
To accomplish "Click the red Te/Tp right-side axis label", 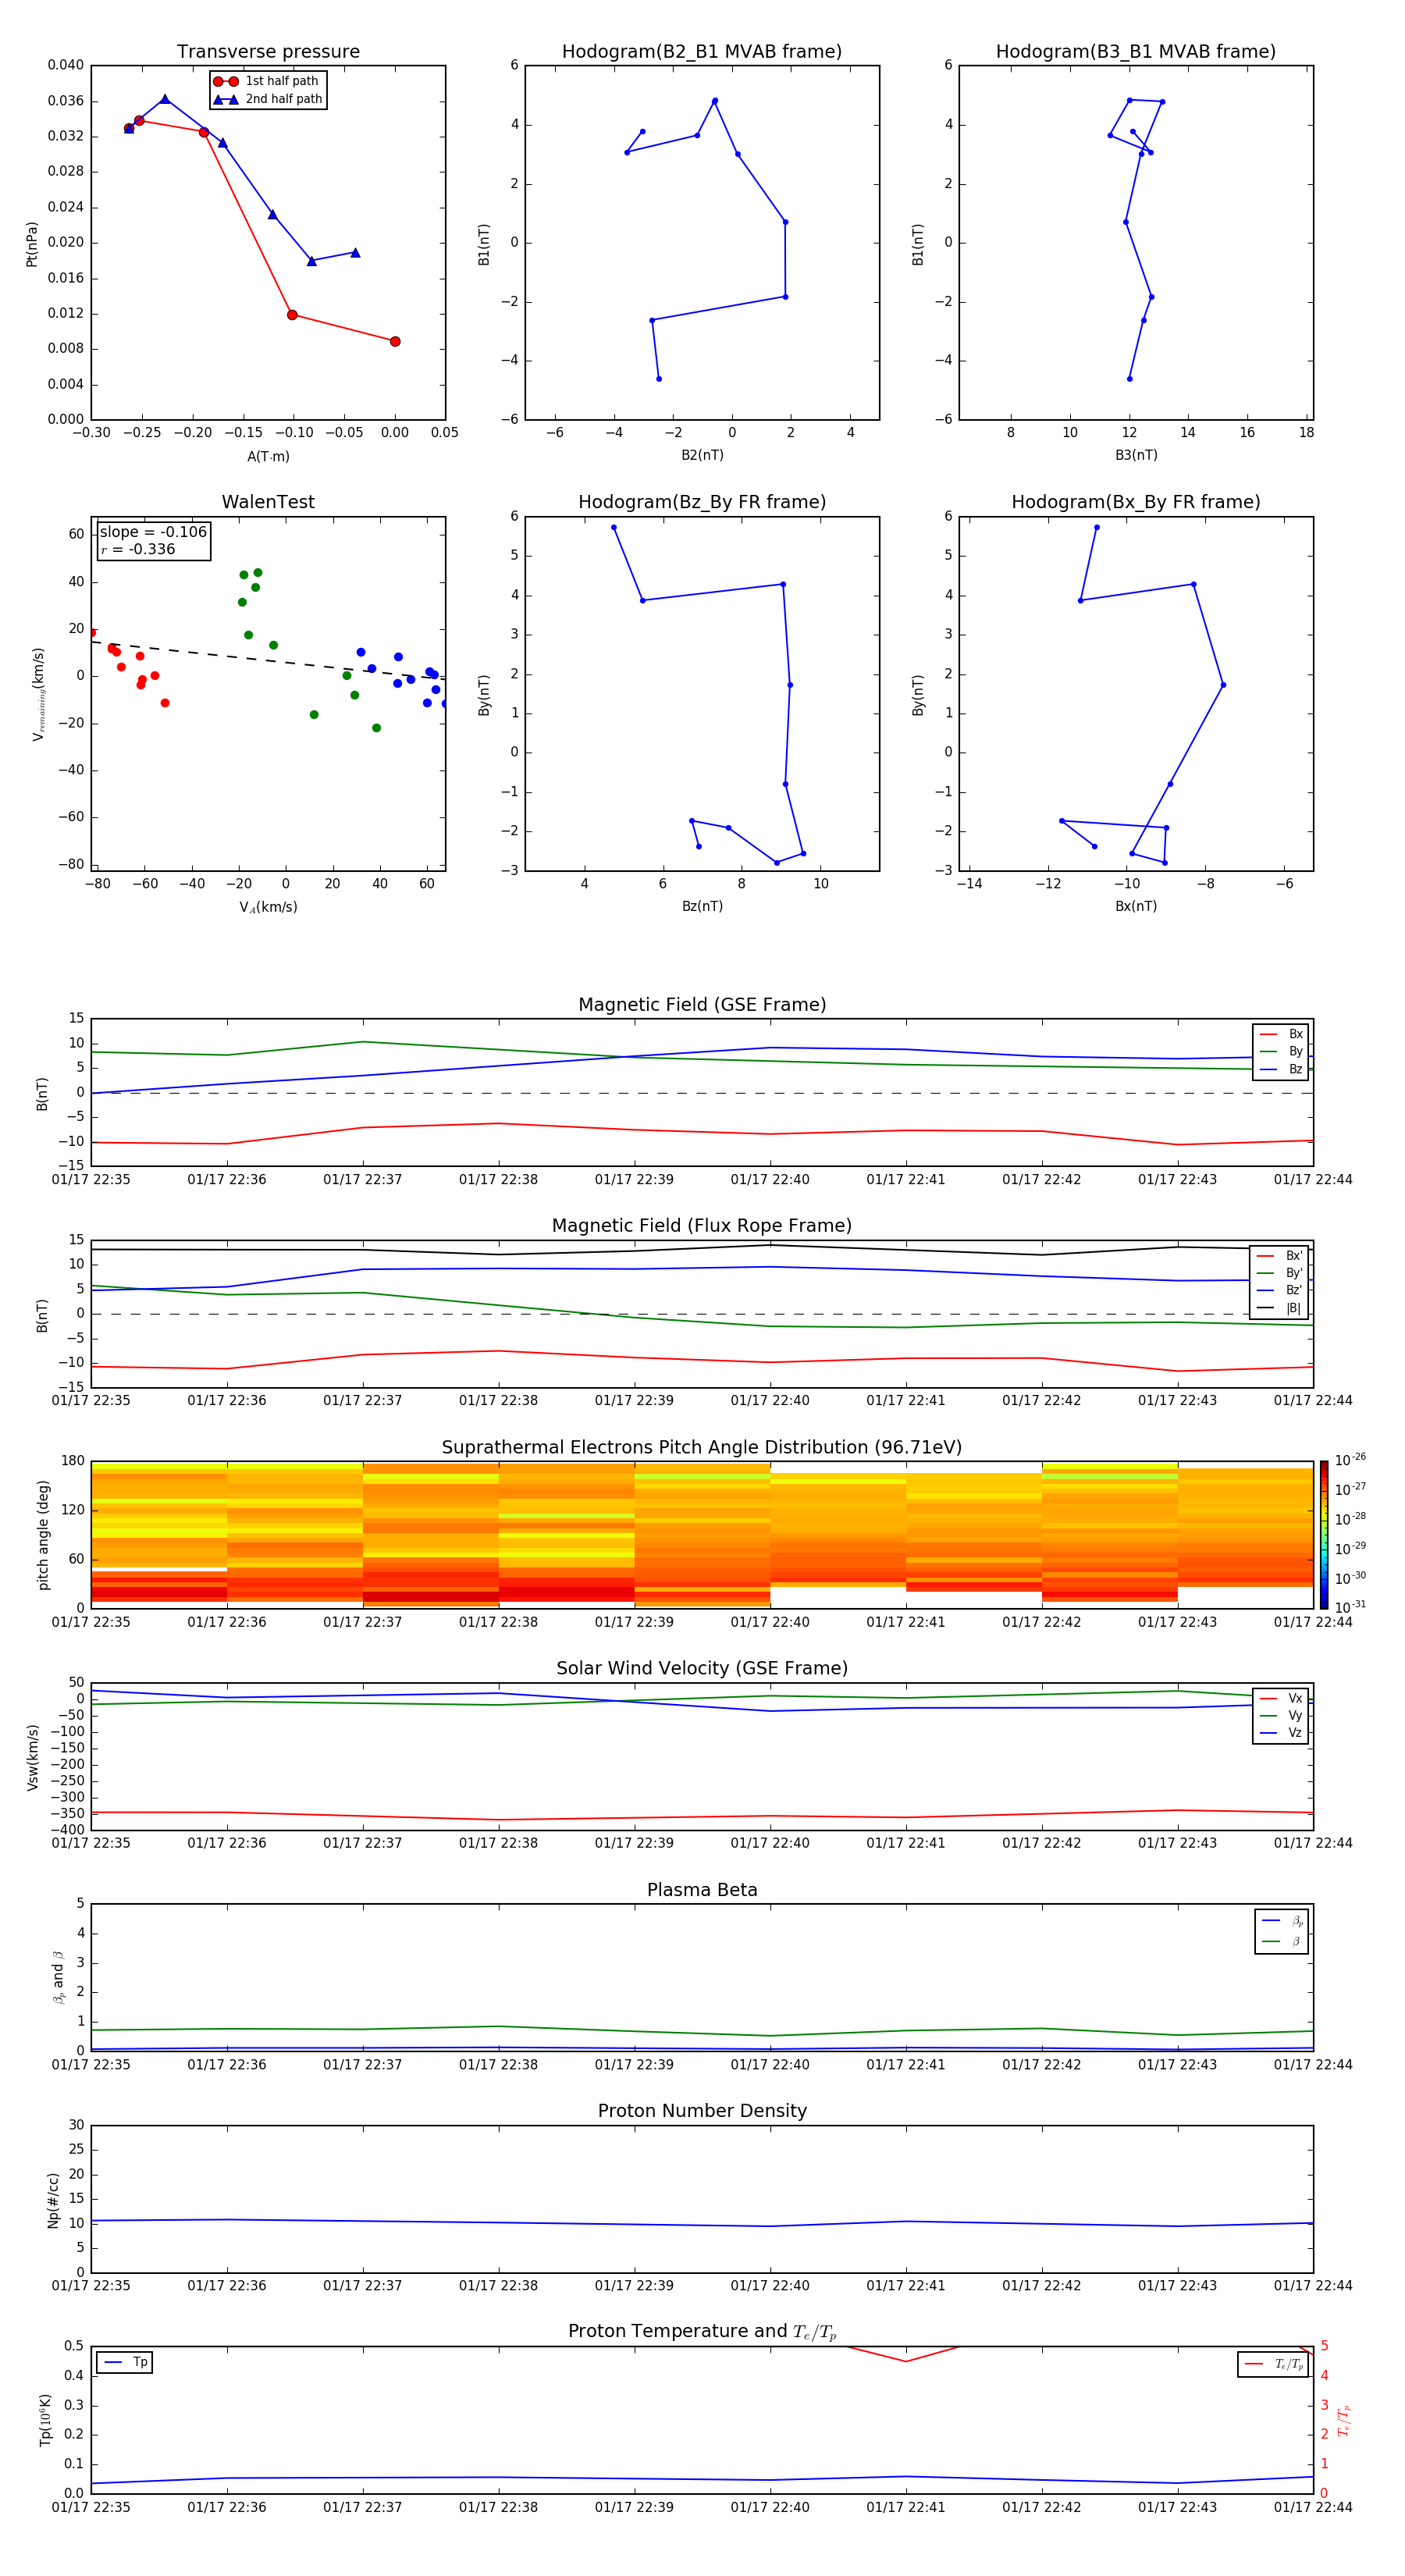I will tap(1344, 2420).
